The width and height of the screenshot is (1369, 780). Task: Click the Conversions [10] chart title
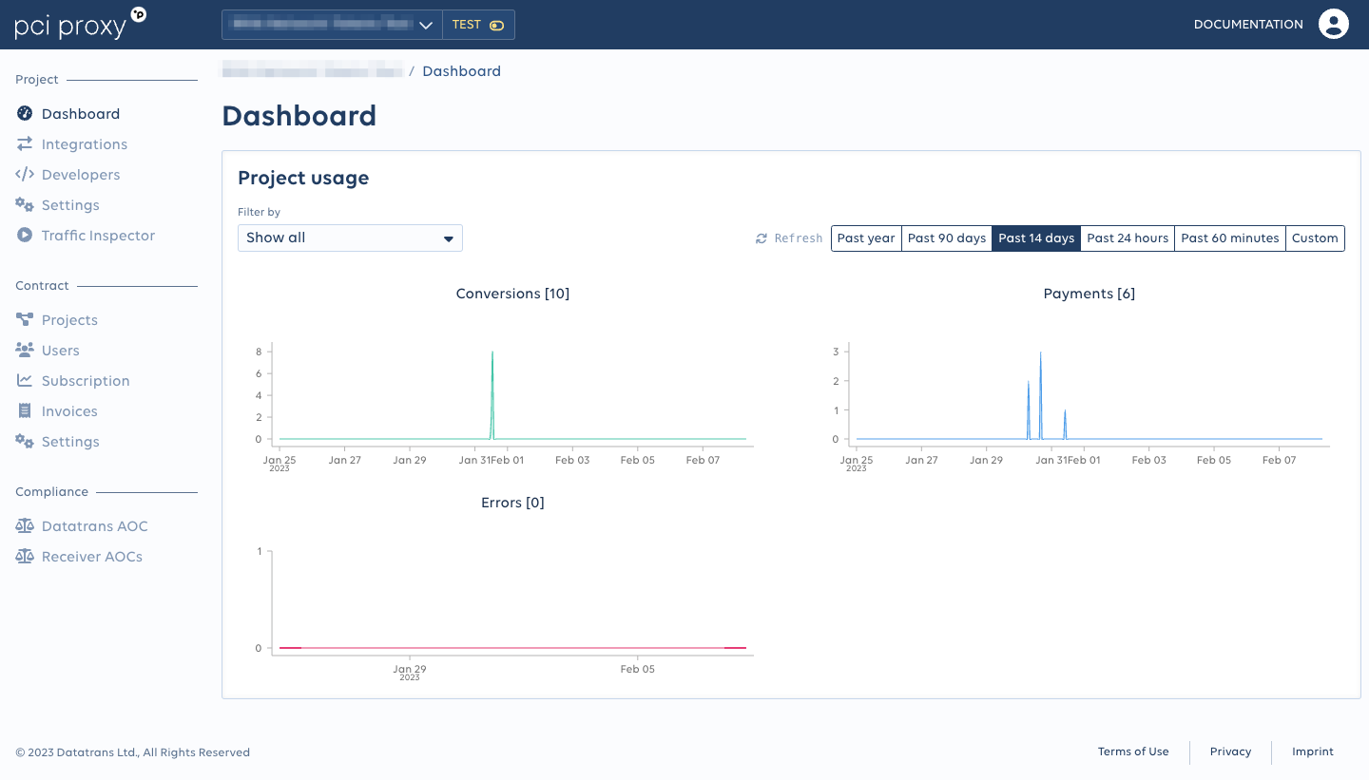[x=512, y=294]
